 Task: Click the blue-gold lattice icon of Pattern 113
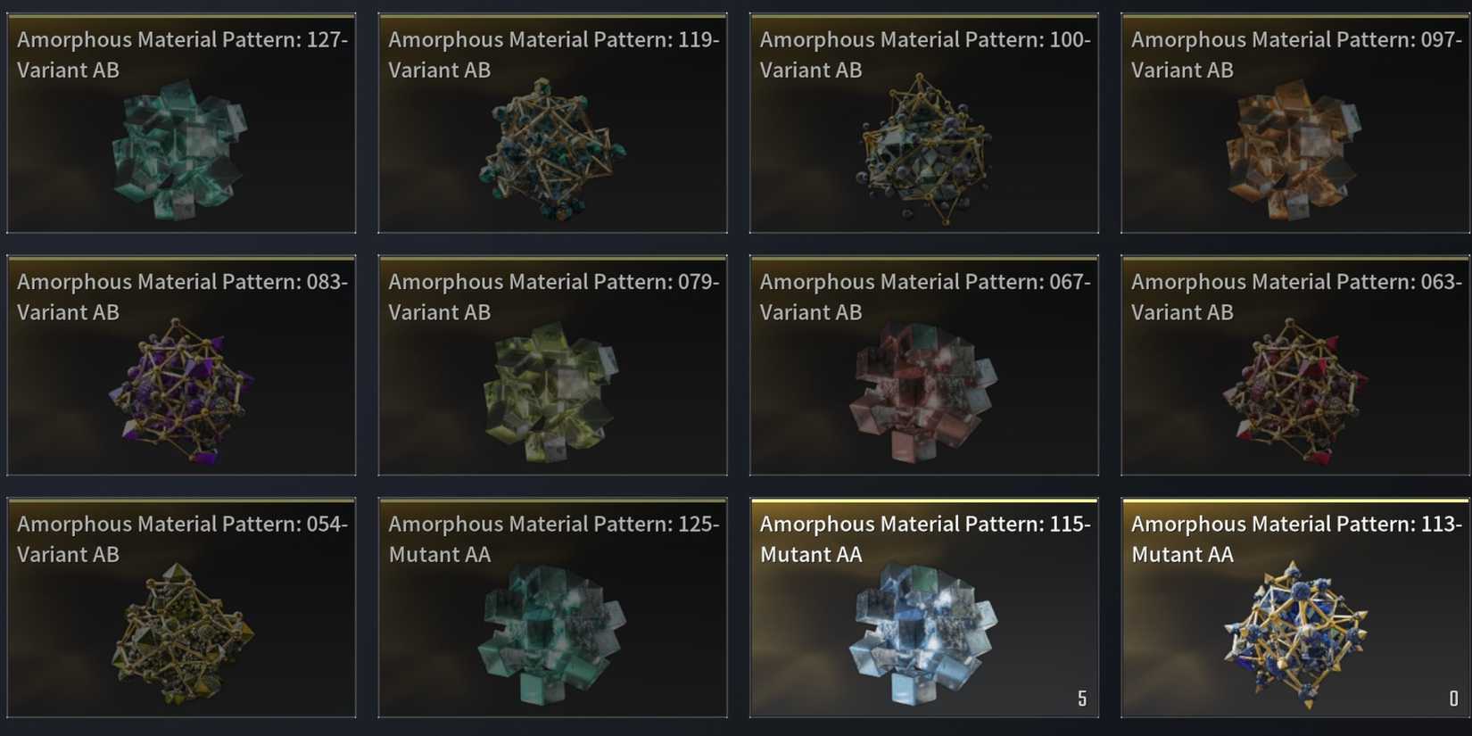click(x=1295, y=634)
